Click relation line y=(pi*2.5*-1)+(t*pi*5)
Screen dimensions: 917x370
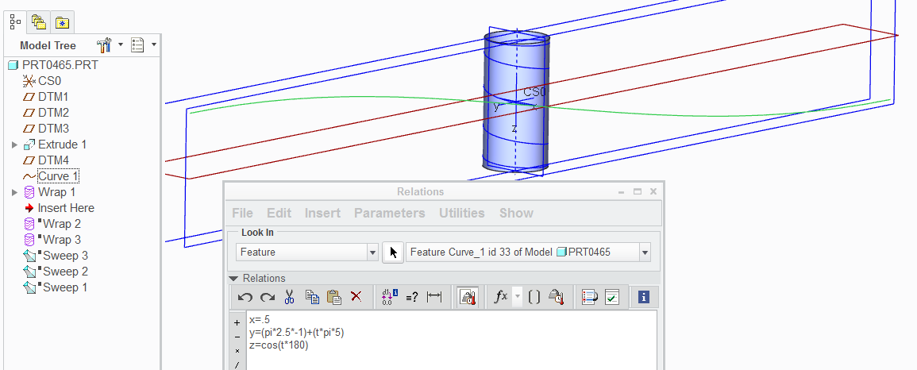pyautogui.click(x=296, y=333)
